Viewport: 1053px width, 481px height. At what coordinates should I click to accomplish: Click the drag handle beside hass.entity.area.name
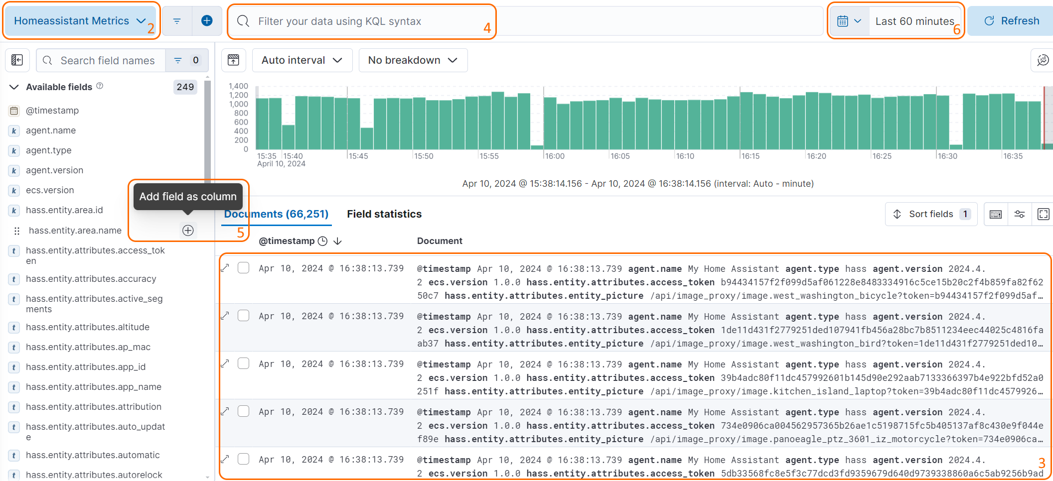(17, 231)
